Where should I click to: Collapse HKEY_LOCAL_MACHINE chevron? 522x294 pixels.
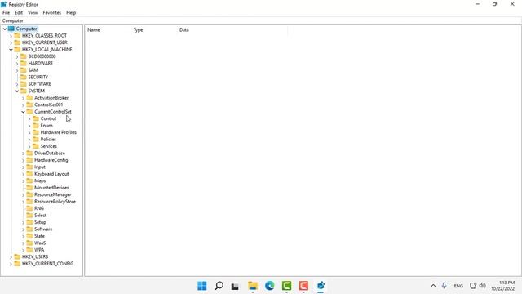click(x=11, y=50)
